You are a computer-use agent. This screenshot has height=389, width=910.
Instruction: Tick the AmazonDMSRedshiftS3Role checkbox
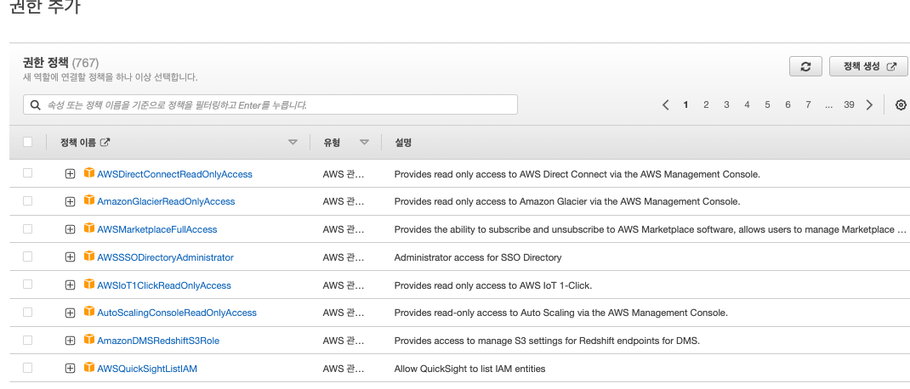(28, 340)
